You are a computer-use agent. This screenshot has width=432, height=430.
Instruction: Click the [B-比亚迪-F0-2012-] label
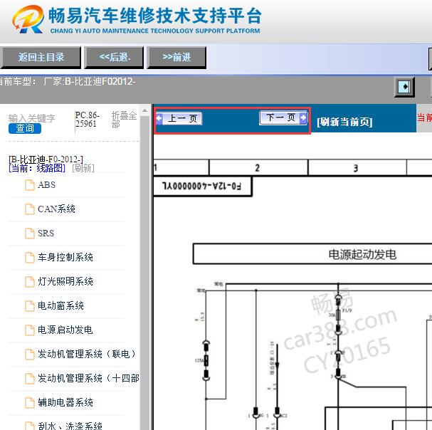(46, 159)
